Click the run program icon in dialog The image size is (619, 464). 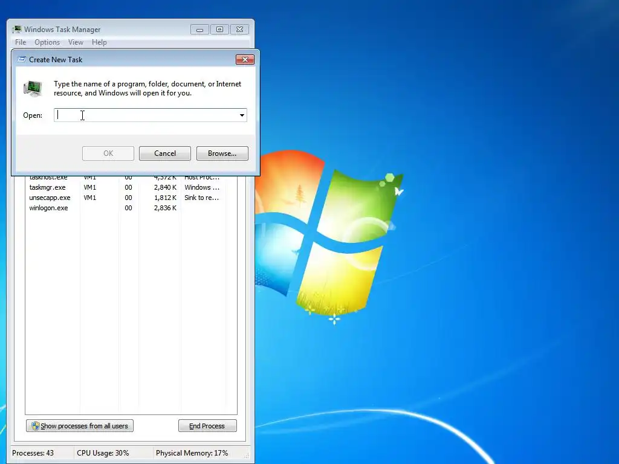pos(33,88)
